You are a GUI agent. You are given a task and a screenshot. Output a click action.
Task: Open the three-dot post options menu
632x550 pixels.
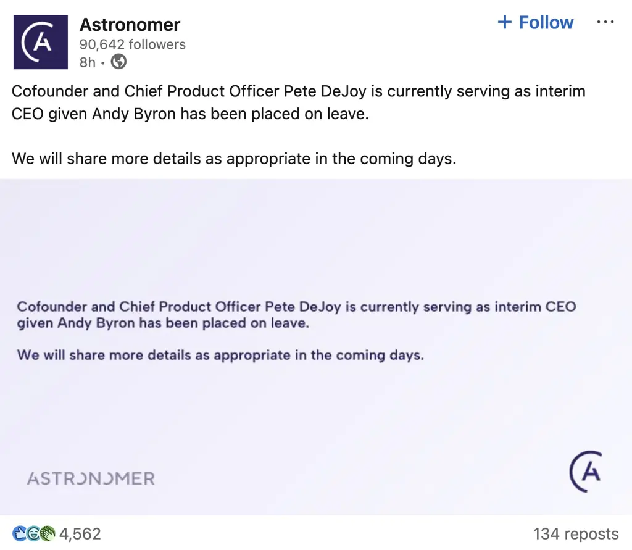click(605, 22)
